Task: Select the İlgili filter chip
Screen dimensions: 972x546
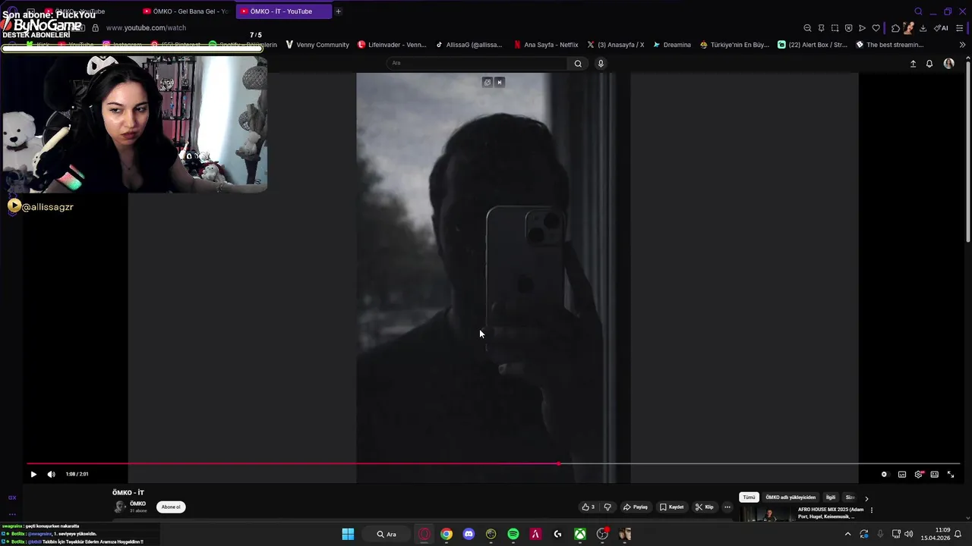Action: tap(831, 497)
